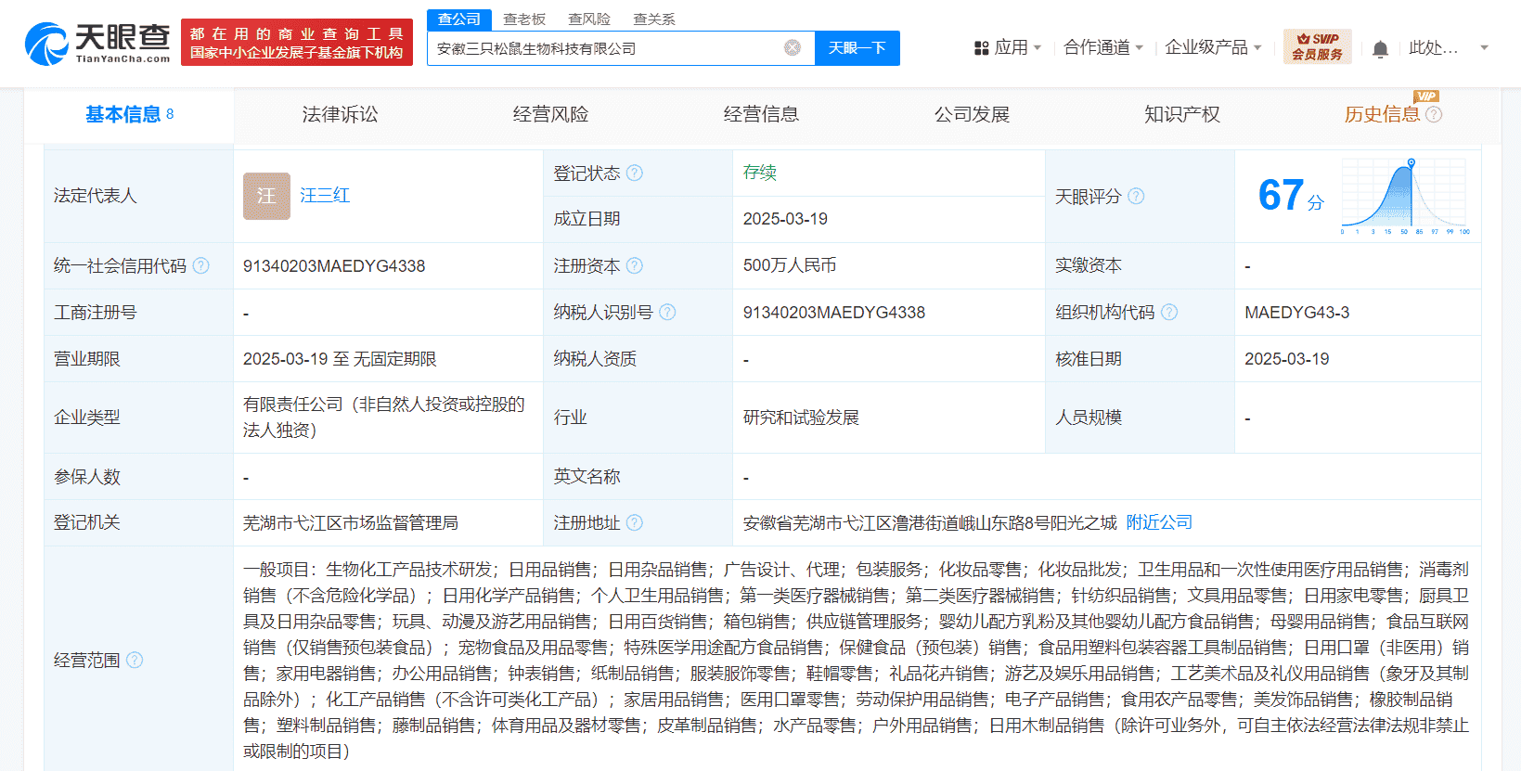Switch to the 知识产权 tab

(x=1181, y=115)
